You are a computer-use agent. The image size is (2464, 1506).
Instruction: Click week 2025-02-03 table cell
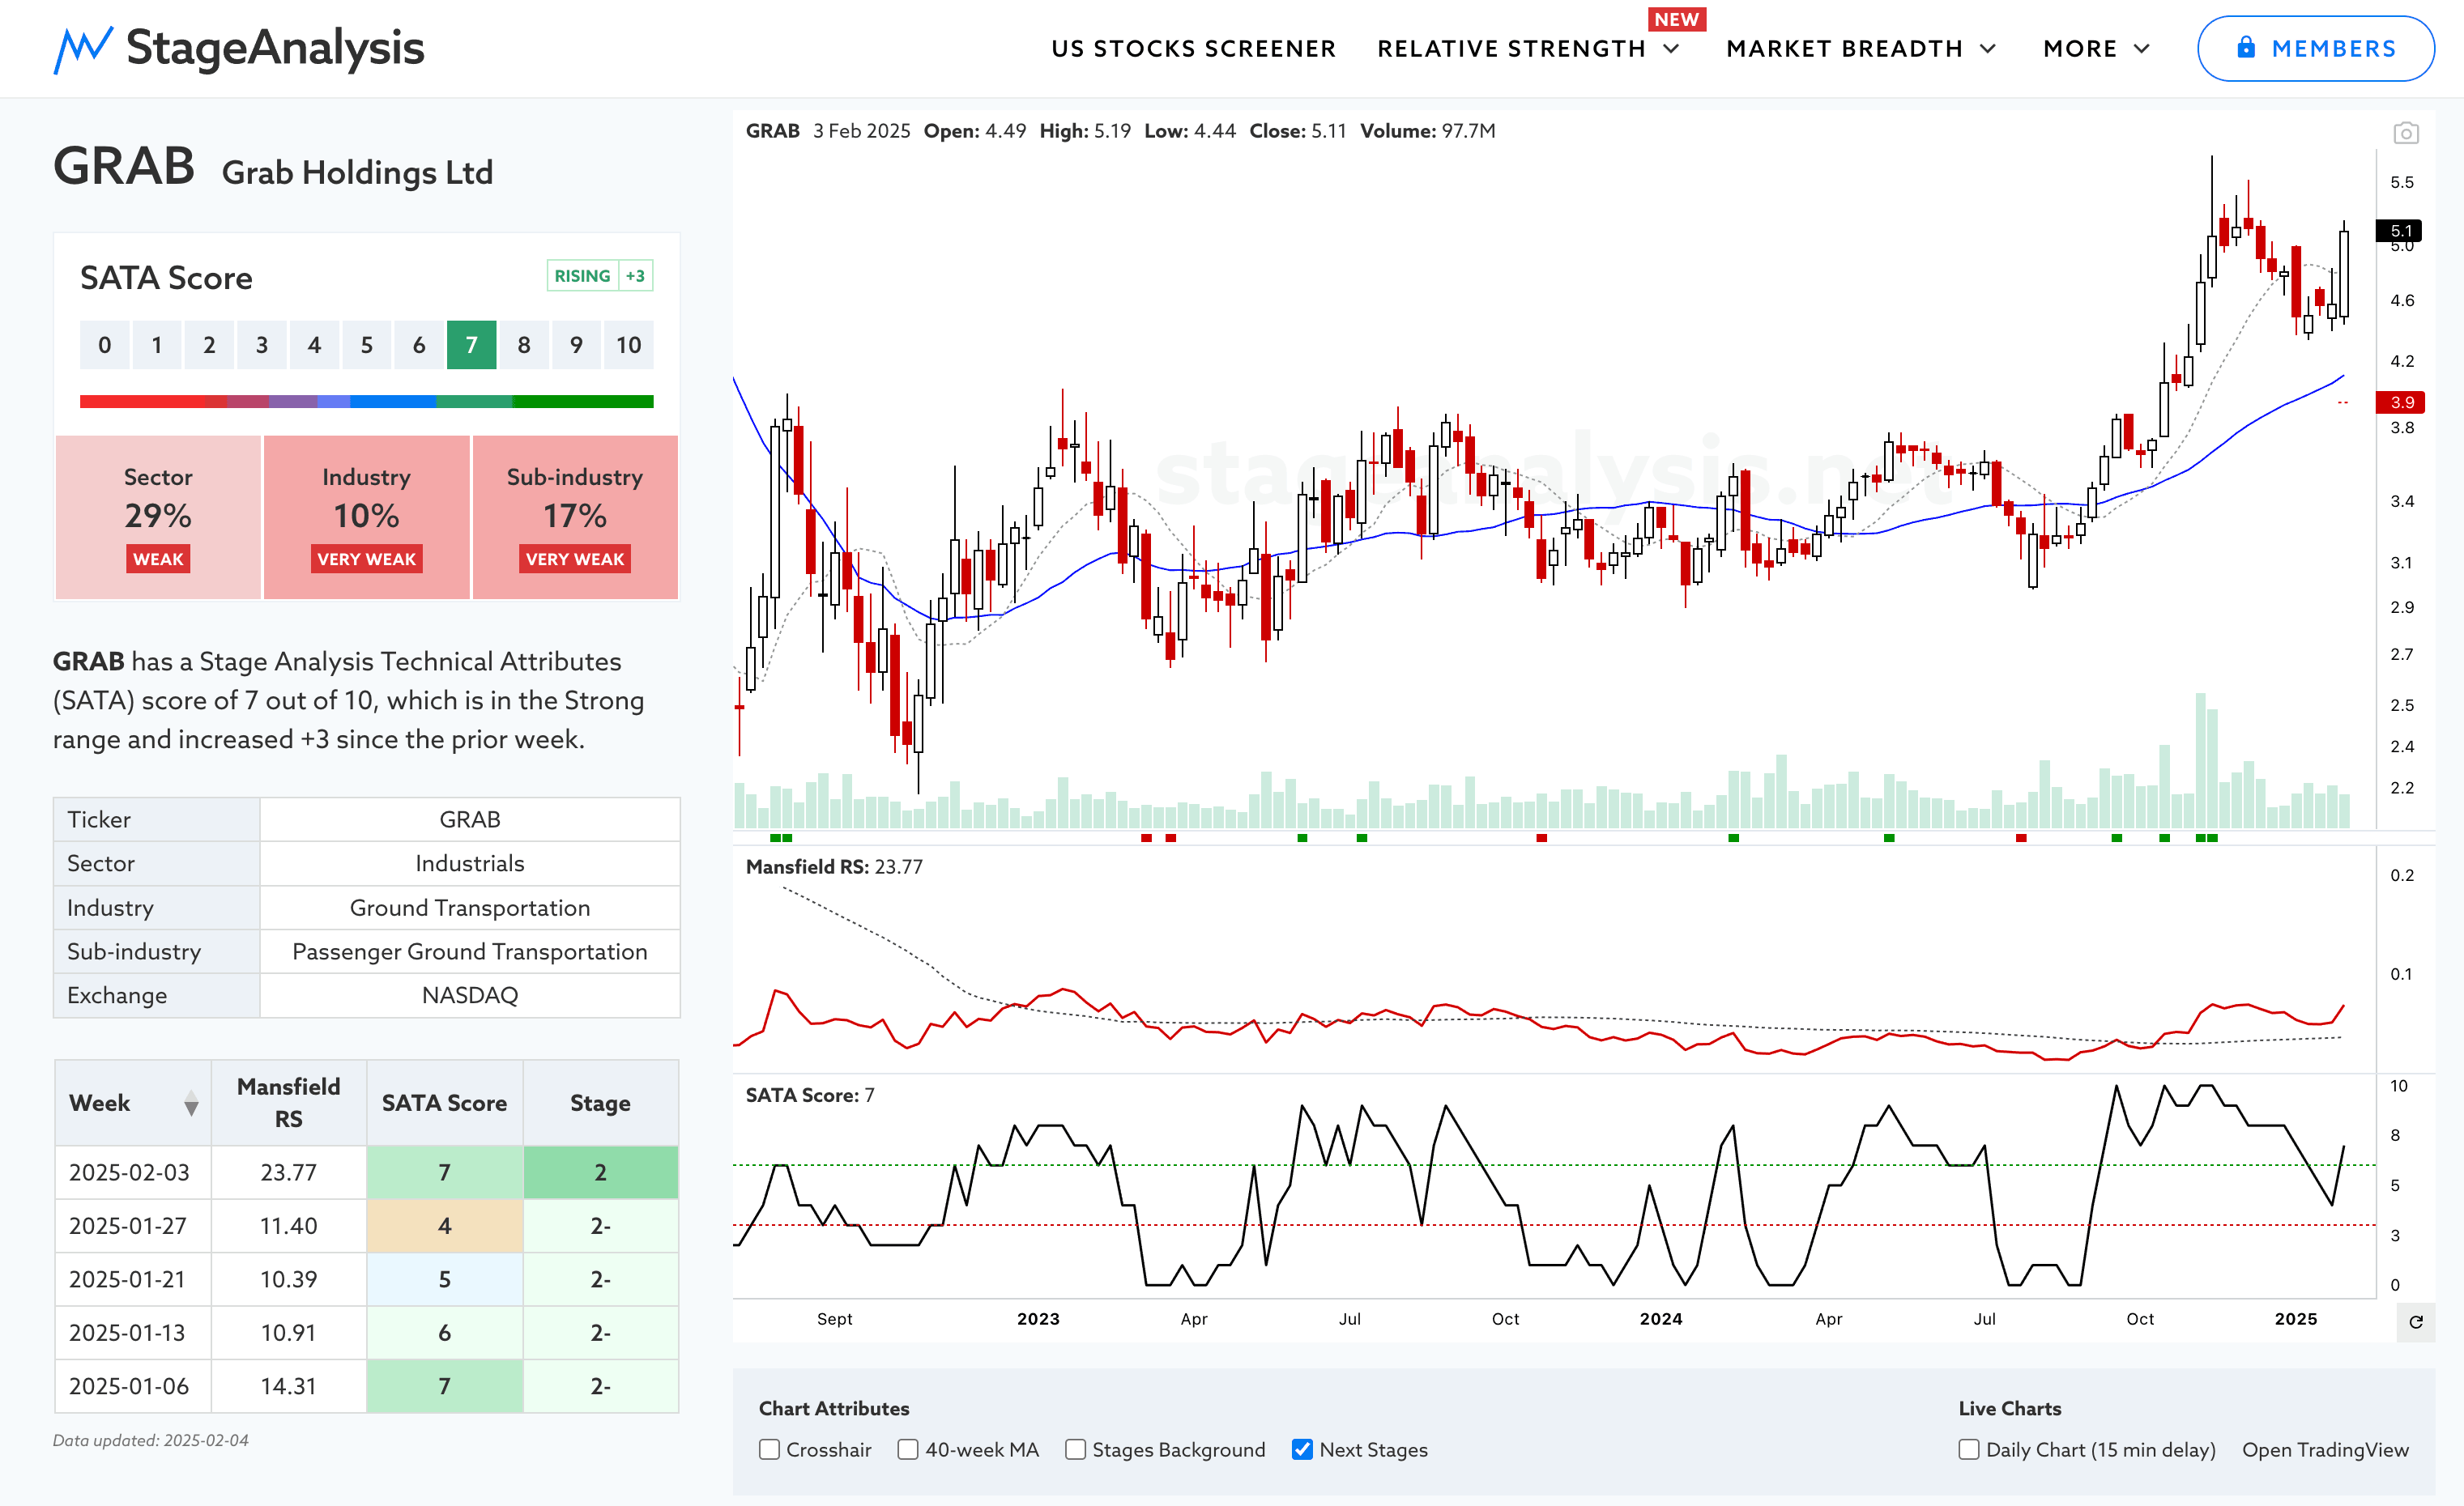133,1172
